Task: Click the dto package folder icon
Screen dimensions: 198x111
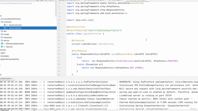Action: tap(2, 31)
